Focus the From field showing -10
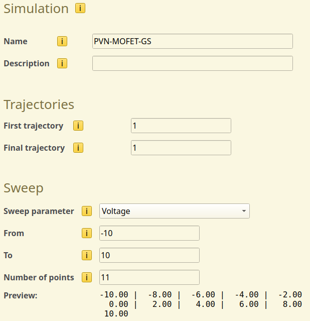Image resolution: width=310 pixels, height=321 pixels. 149,233
